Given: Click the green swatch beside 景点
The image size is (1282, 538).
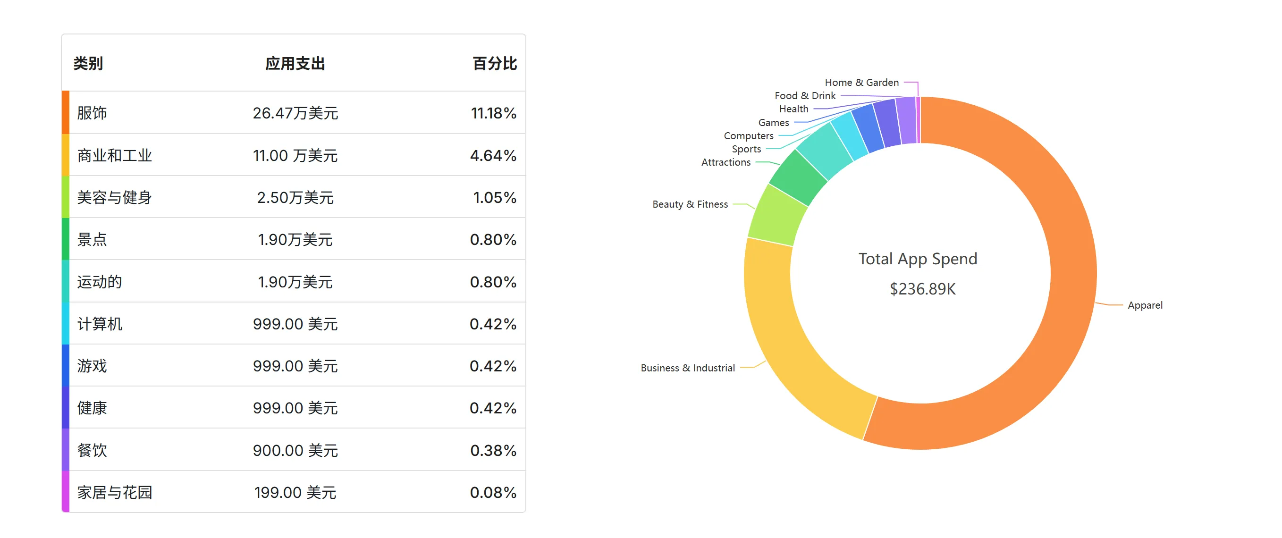Looking at the screenshot, I should click(x=65, y=239).
